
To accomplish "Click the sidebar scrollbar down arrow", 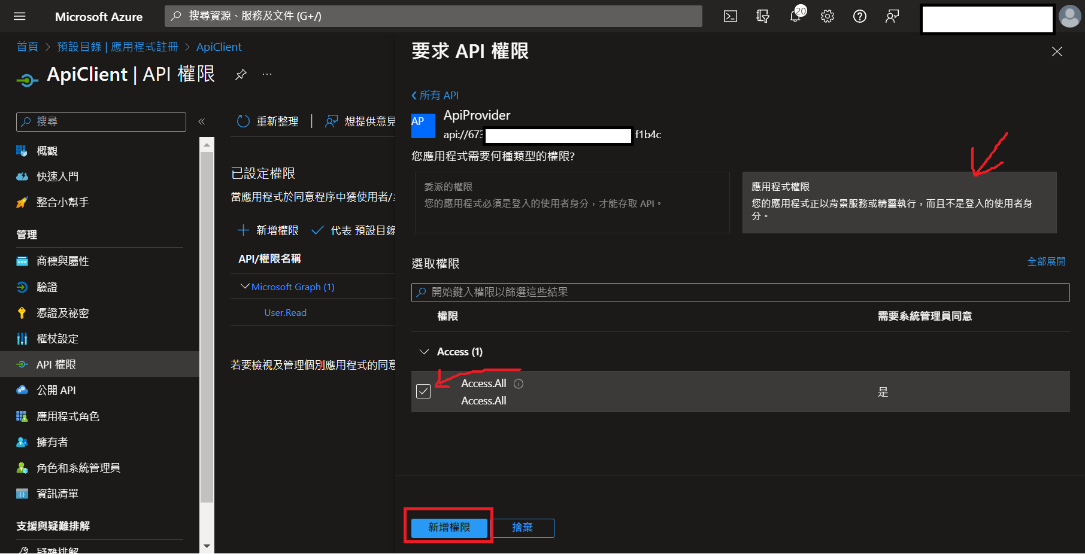I will click(207, 546).
